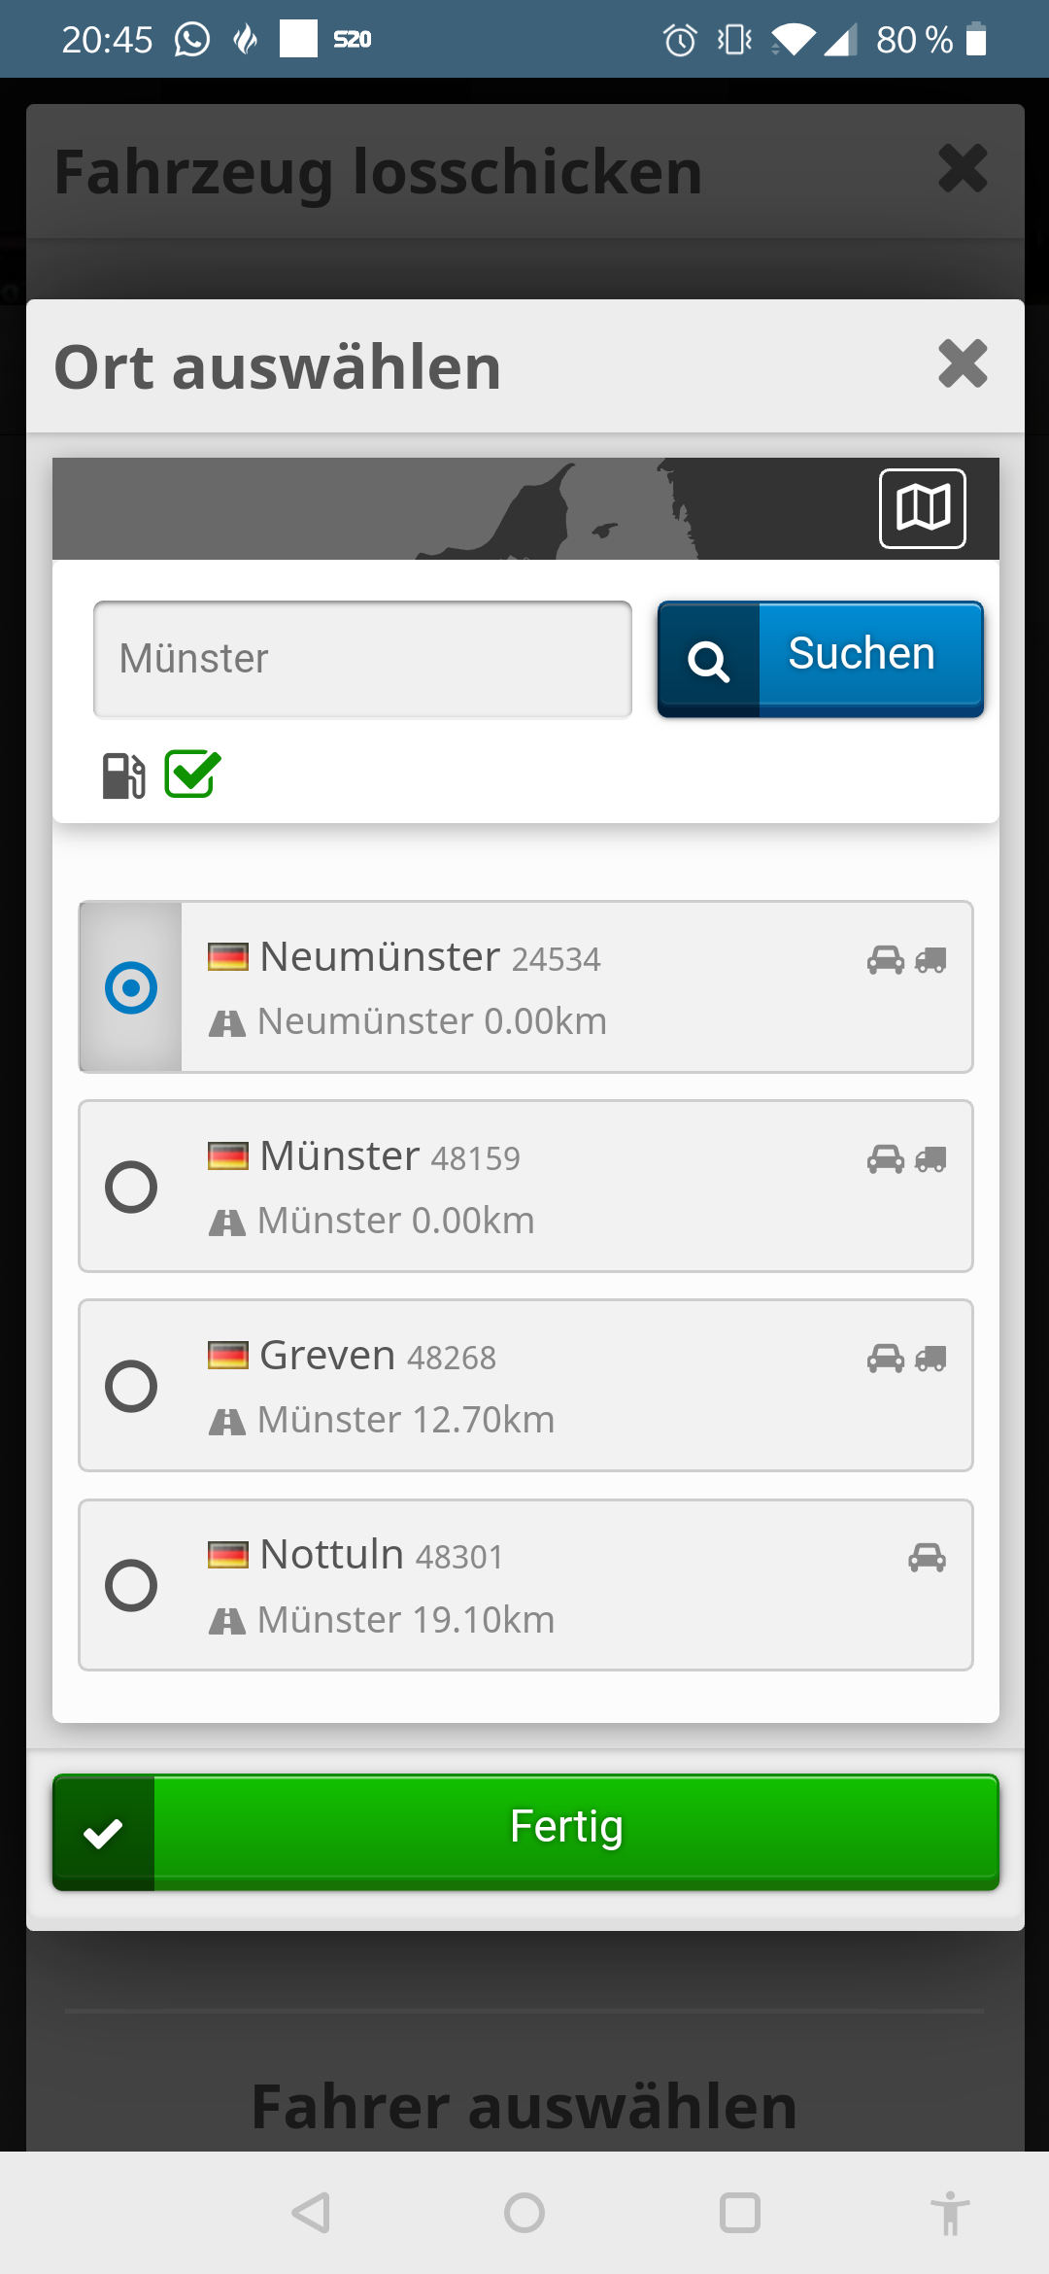The image size is (1049, 2274).
Task: Click the magnifier icon on Suchen button
Action: (708, 661)
